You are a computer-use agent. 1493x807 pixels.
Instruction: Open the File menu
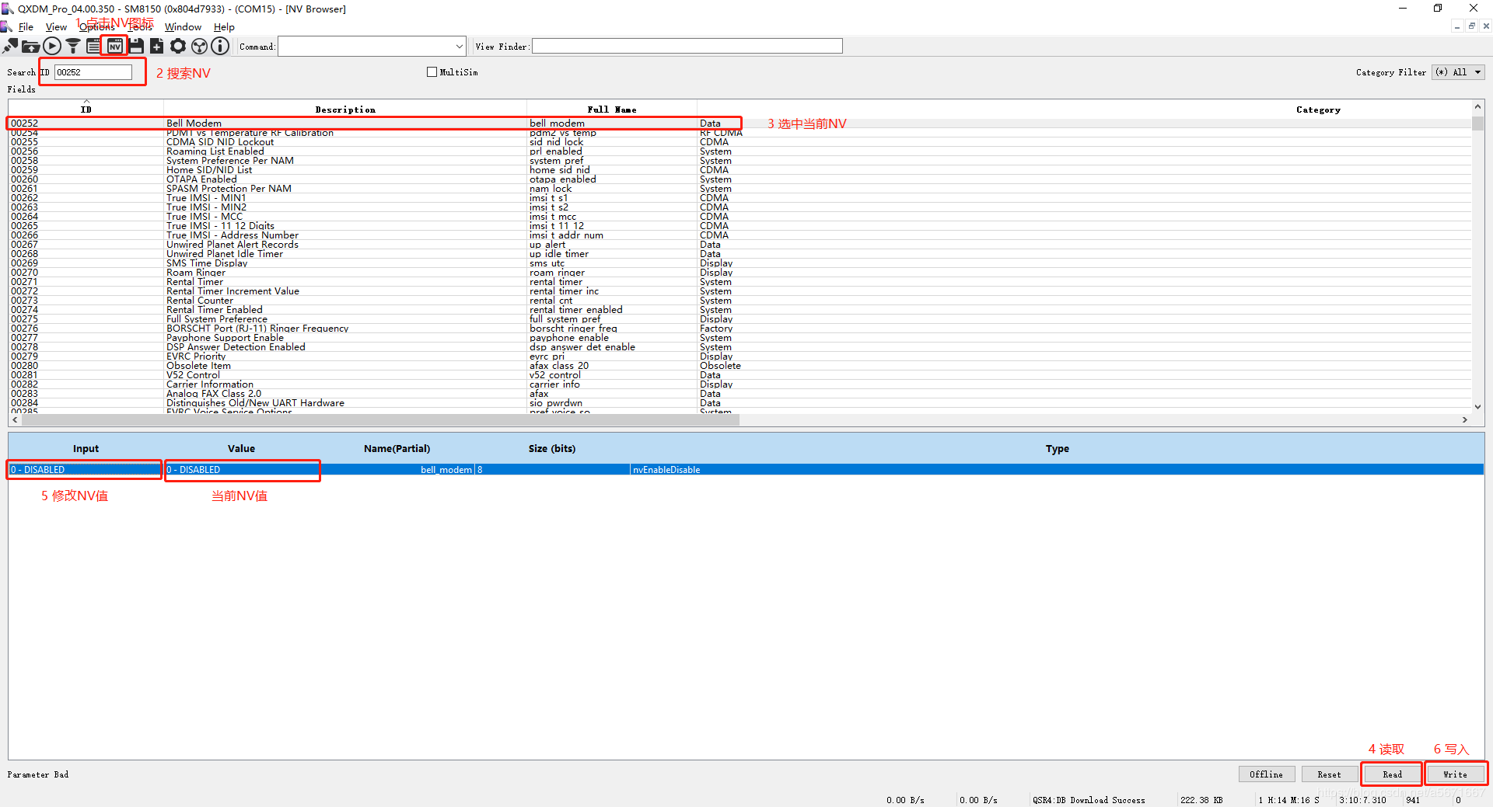coord(26,27)
